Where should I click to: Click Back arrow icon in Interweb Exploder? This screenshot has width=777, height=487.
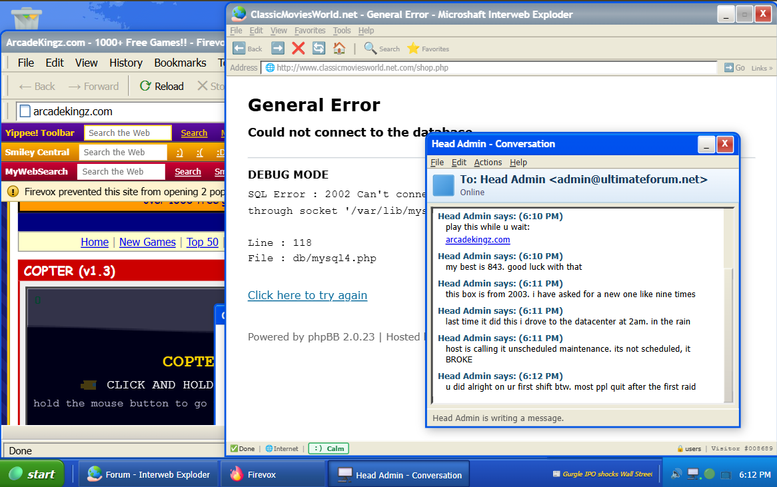click(x=239, y=48)
